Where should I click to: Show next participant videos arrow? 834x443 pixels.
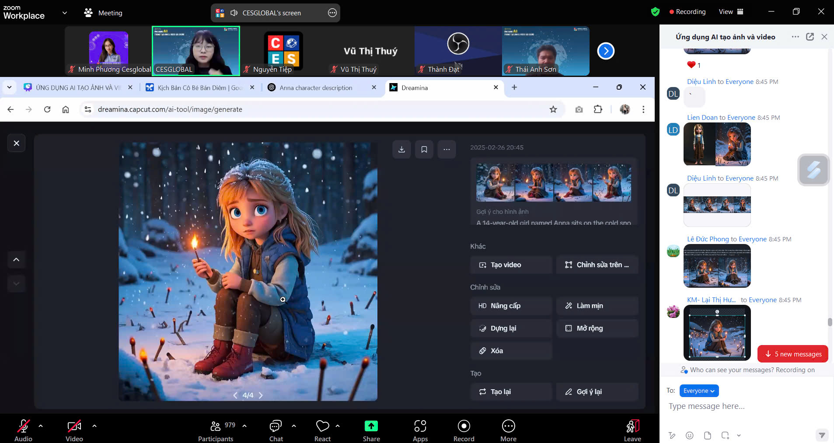606,51
